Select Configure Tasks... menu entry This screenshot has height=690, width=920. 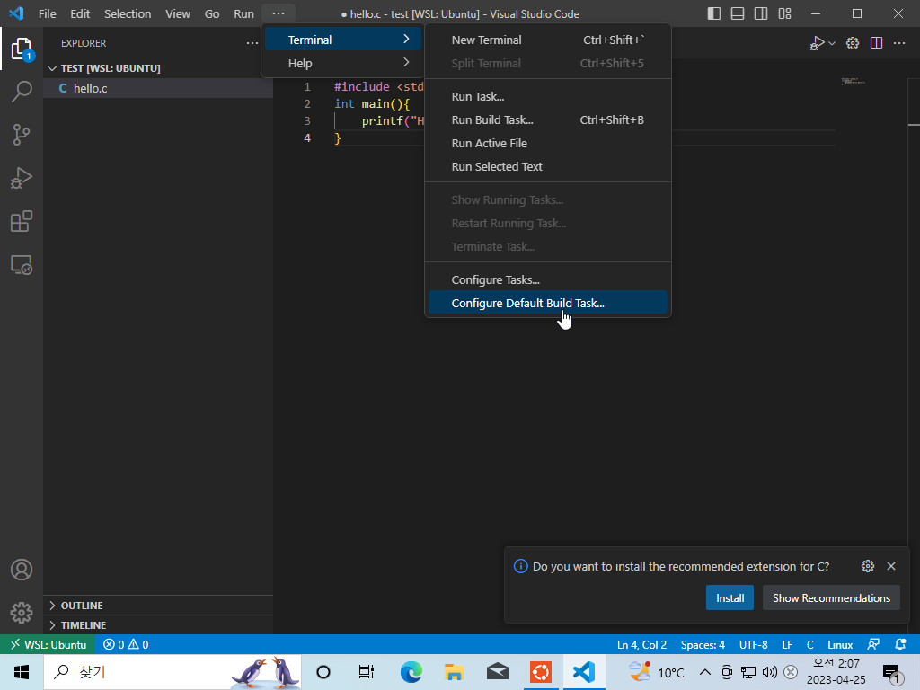point(547,280)
